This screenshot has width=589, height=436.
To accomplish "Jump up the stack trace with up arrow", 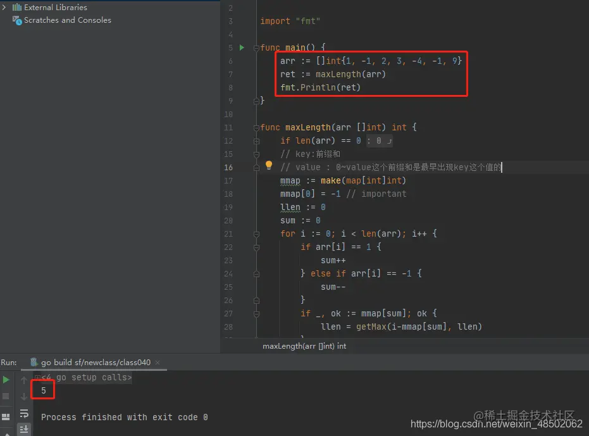I will (x=24, y=380).
